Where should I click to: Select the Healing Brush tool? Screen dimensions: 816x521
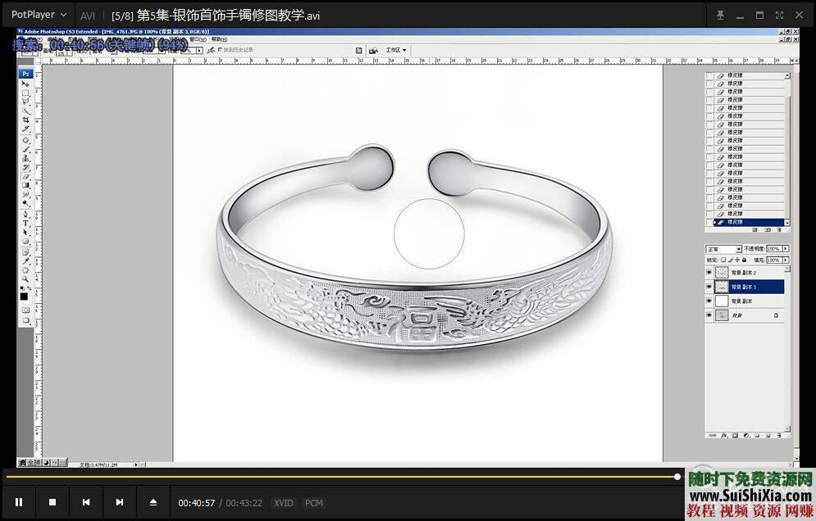pyautogui.click(x=25, y=140)
